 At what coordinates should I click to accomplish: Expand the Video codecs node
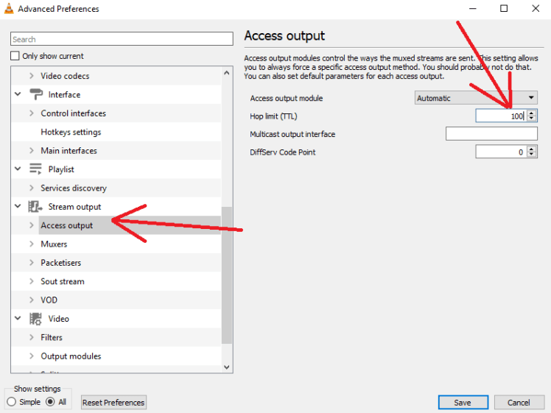point(31,76)
